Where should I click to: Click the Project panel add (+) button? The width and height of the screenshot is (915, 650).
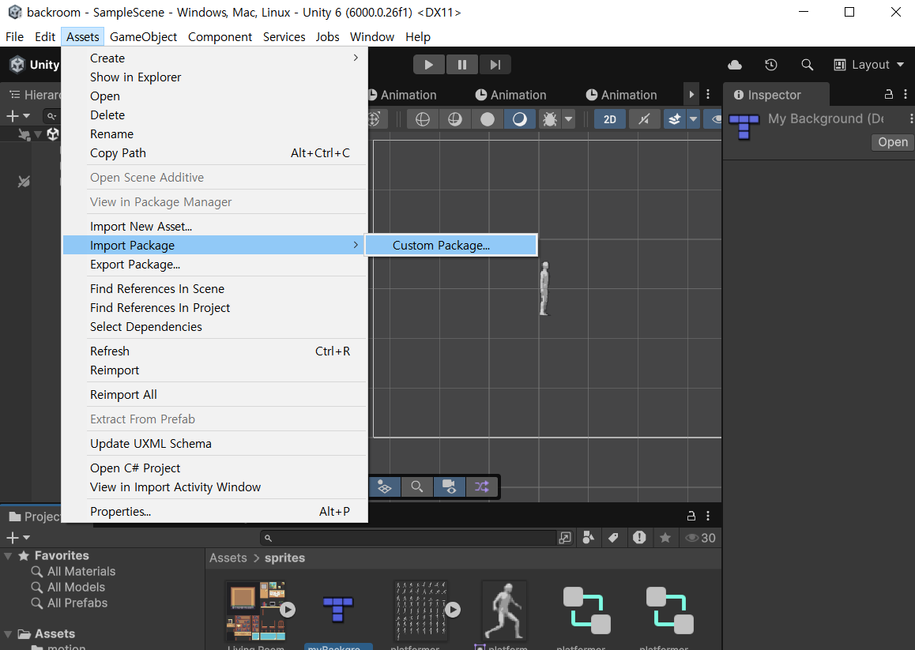click(x=13, y=537)
